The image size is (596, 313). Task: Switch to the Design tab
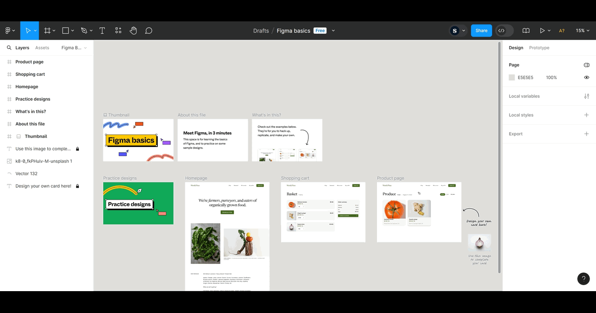[x=516, y=48]
